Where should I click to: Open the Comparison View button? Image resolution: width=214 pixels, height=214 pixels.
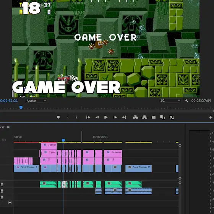pyautogui.click(x=162, y=117)
